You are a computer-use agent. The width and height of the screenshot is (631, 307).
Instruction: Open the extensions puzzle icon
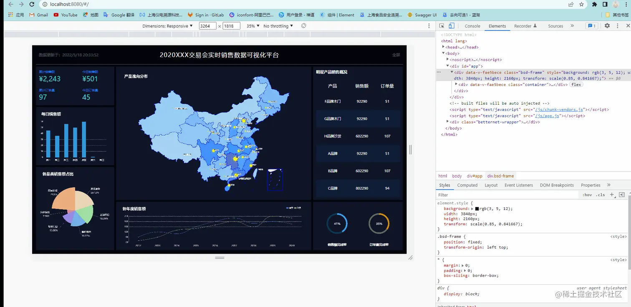click(594, 4)
